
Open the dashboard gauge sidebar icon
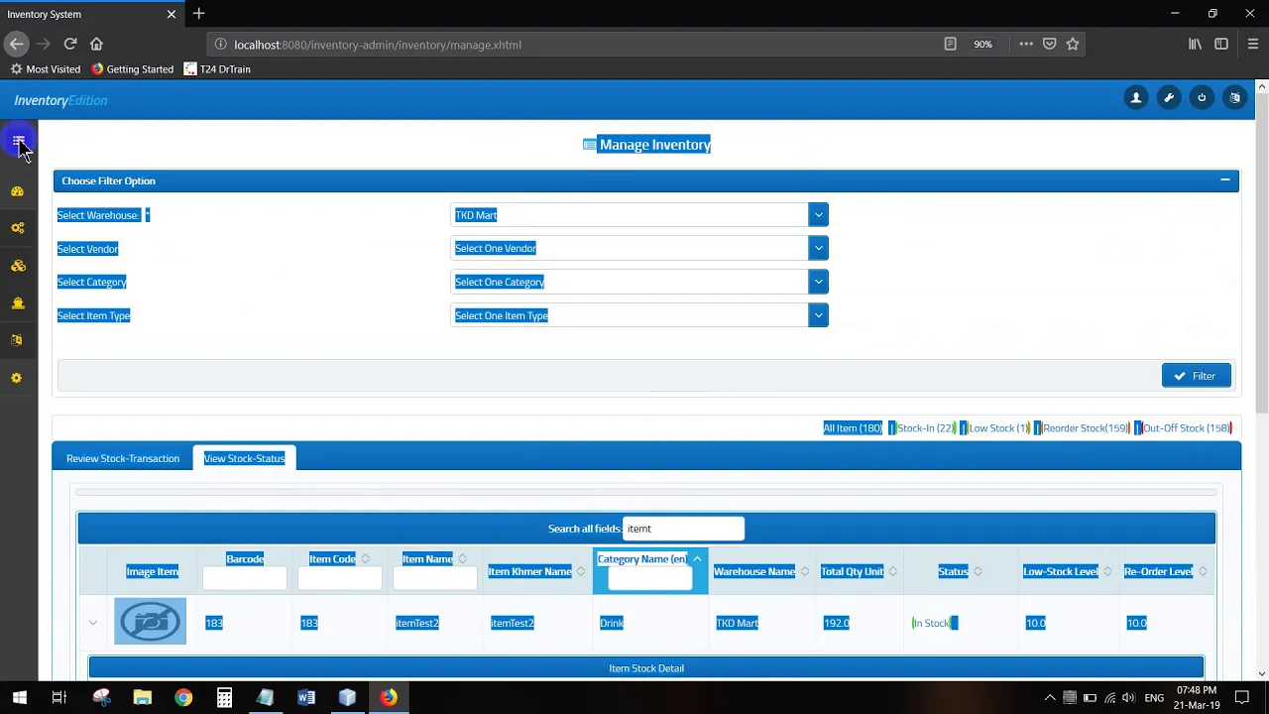click(x=17, y=191)
